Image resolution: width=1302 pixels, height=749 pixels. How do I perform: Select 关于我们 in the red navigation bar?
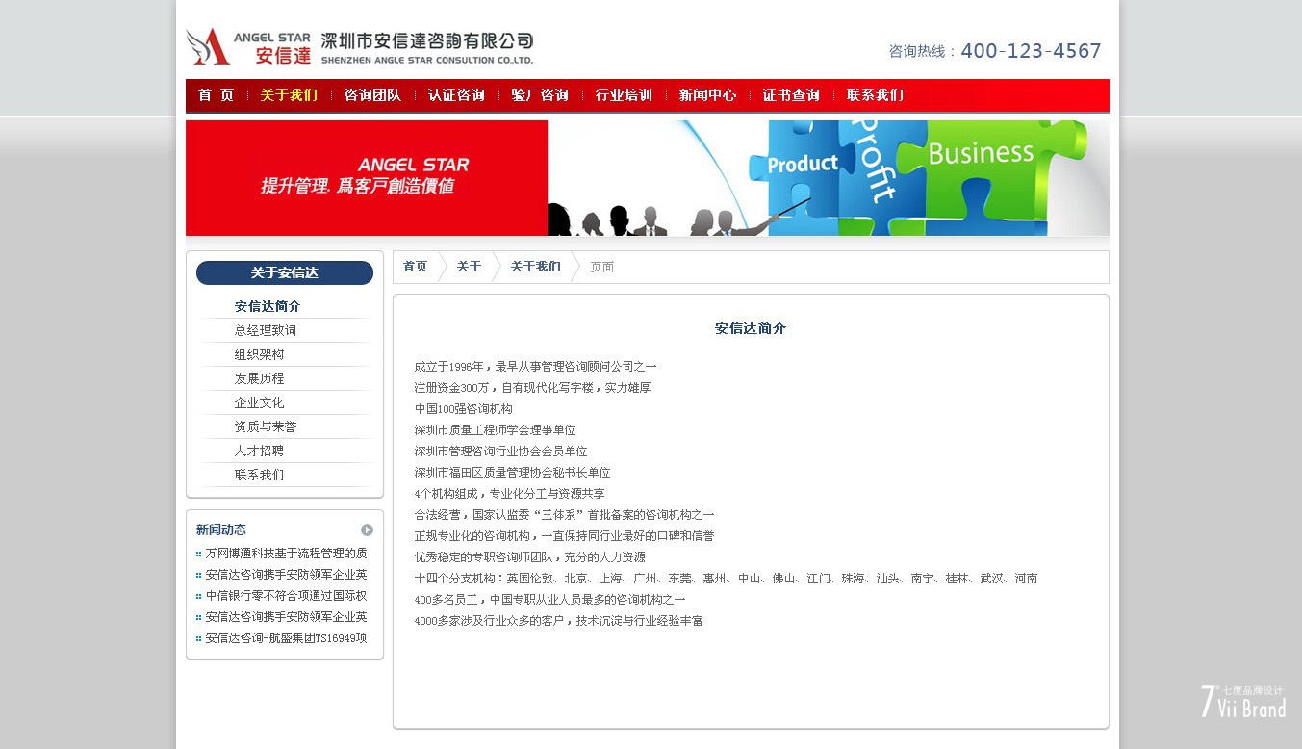tap(289, 95)
